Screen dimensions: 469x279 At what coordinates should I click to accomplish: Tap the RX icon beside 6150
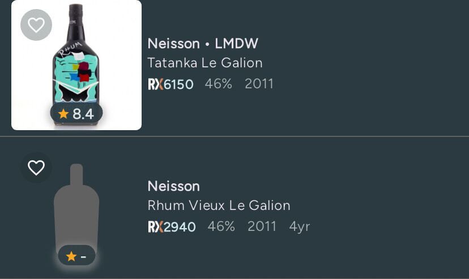pos(155,84)
